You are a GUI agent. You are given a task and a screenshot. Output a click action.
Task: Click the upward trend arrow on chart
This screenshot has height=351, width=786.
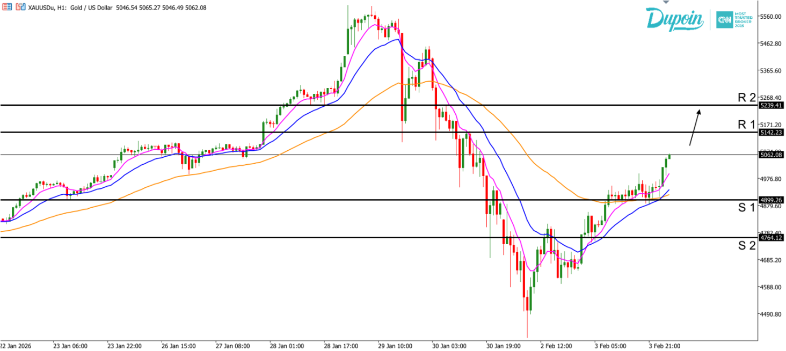pyautogui.click(x=695, y=127)
